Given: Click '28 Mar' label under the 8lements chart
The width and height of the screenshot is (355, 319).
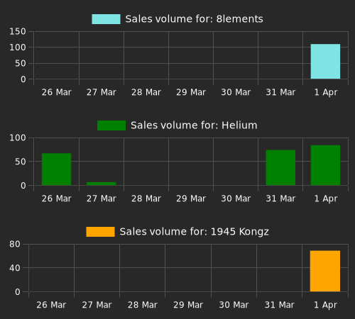Looking at the screenshot, I should 146,92.
